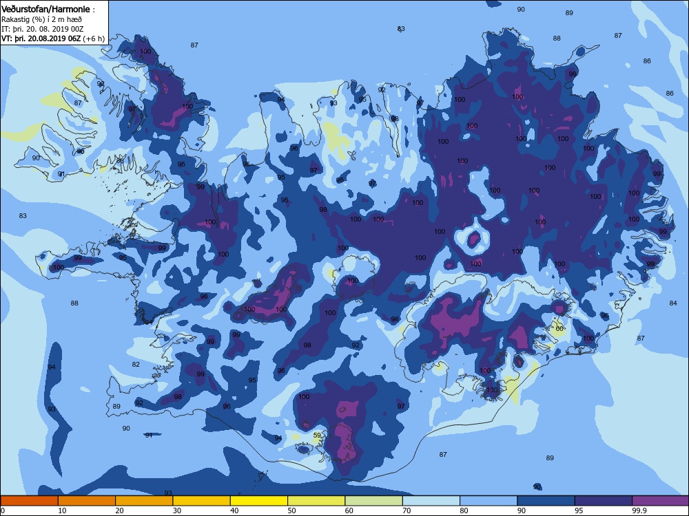Click the legend tick label '80'

click(464, 510)
